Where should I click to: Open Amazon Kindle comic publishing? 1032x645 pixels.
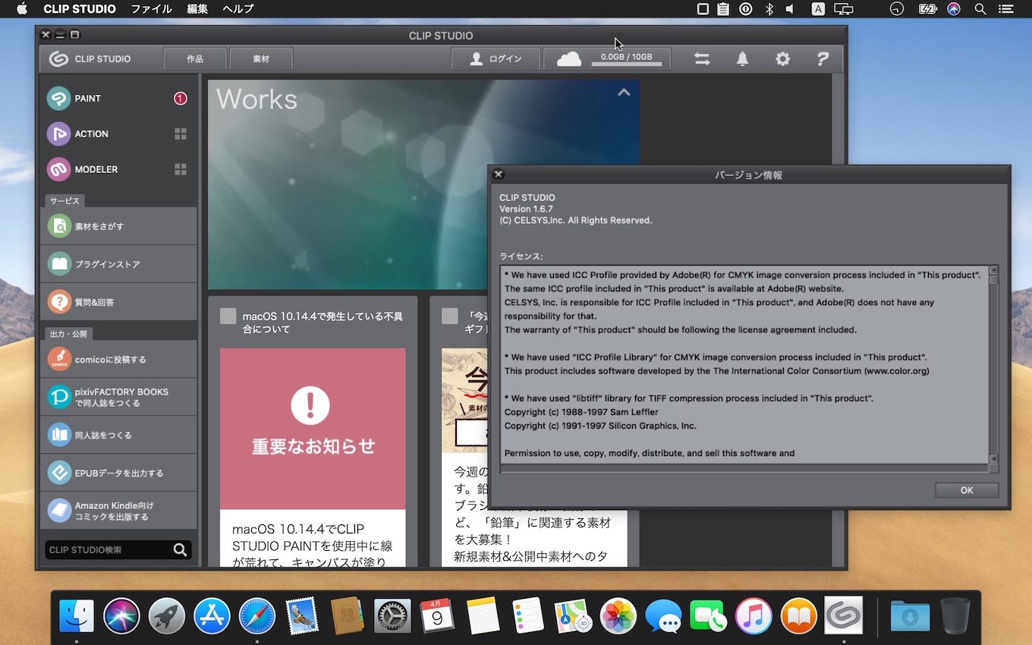[118, 511]
